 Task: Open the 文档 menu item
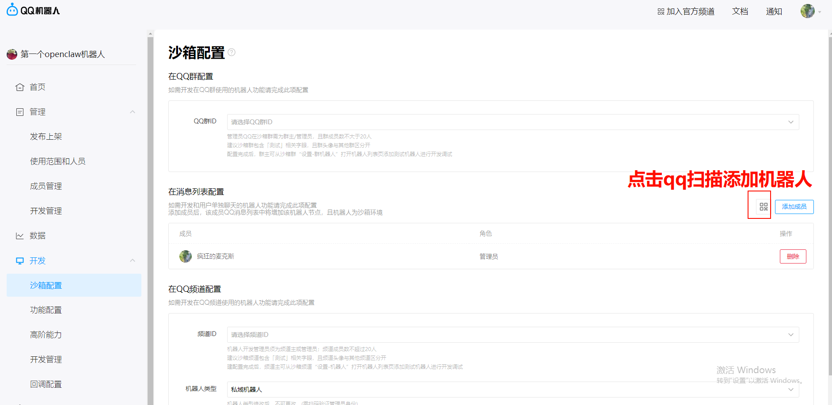[740, 11]
